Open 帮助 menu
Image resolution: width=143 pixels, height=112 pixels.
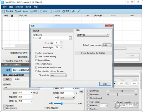coord(36,7)
